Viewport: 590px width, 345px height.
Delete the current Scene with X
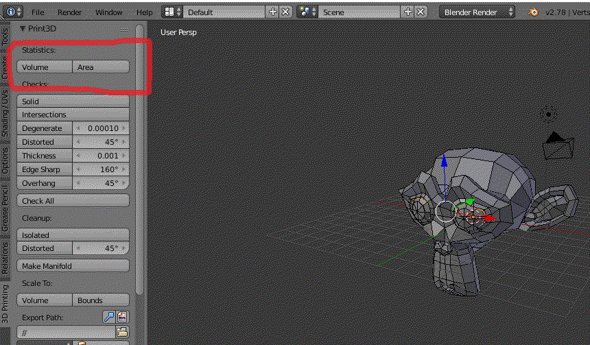[421, 12]
